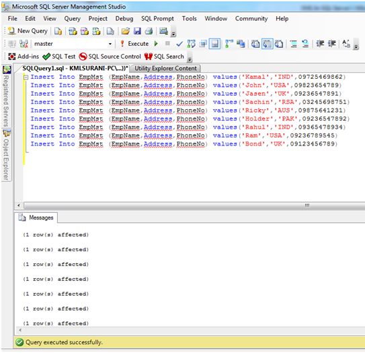The height and width of the screenshot is (353, 365).
Task: Decrease indent of selected lines
Action: (320, 44)
